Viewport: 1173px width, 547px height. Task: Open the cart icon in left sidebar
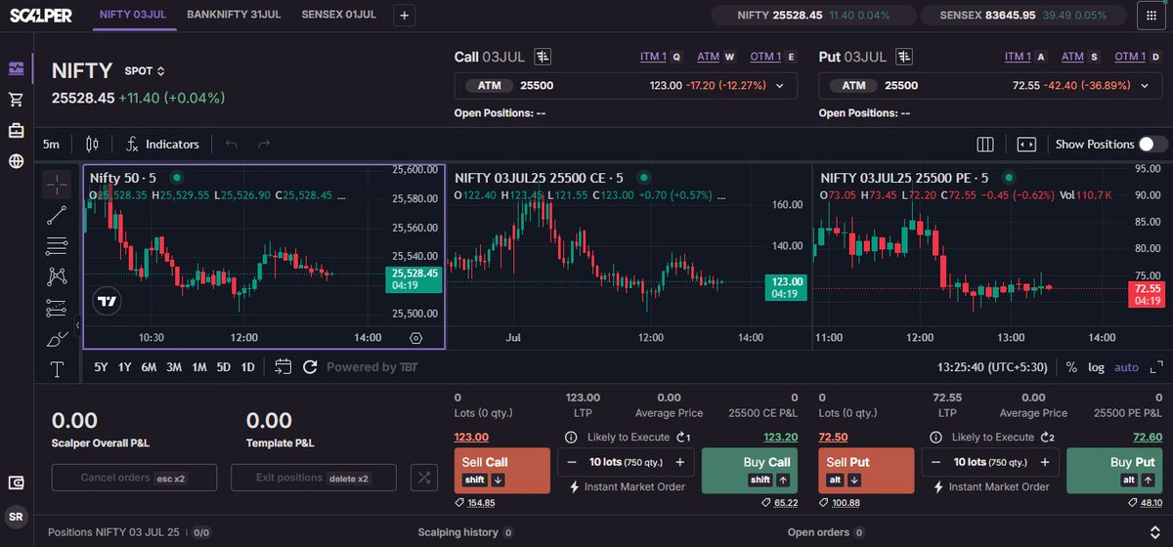click(16, 100)
